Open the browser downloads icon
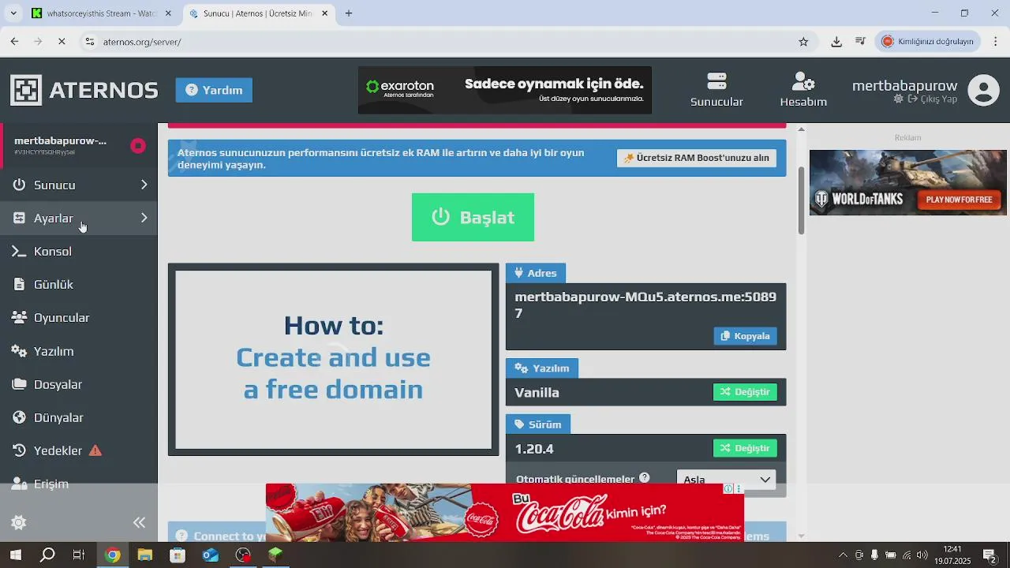This screenshot has width=1010, height=568. (x=836, y=42)
